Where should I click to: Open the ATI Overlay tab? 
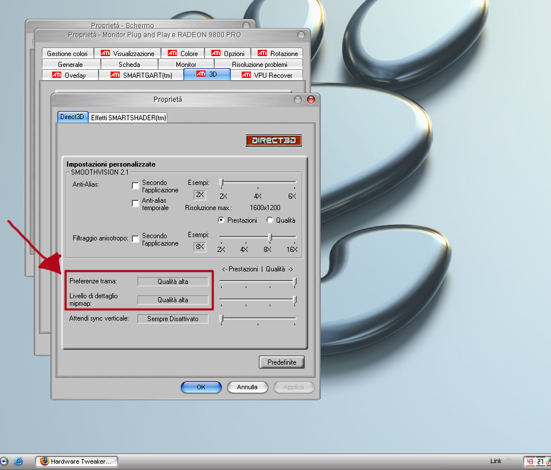(x=69, y=75)
